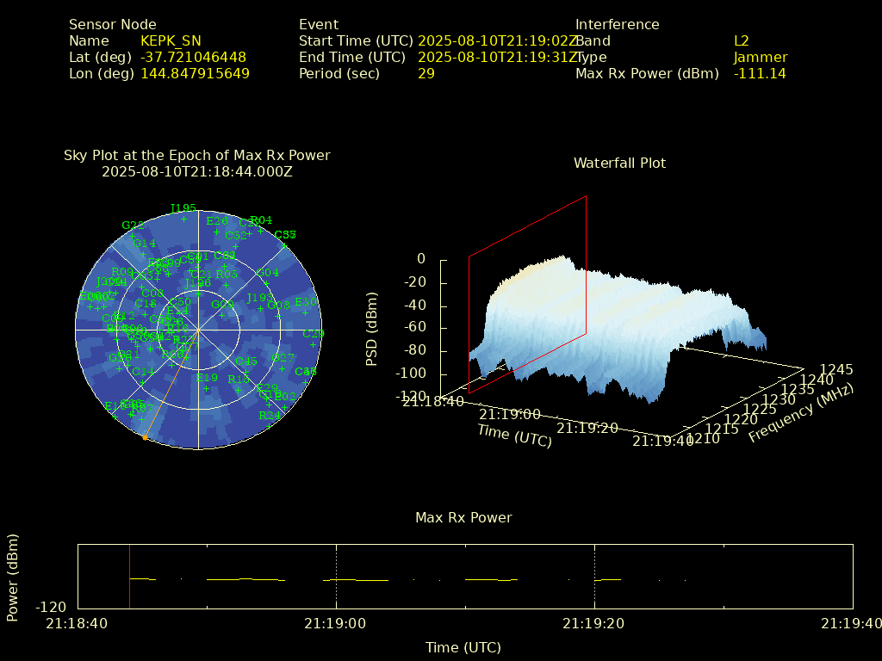
Task: Click the Jammer interference type value
Action: point(760,57)
